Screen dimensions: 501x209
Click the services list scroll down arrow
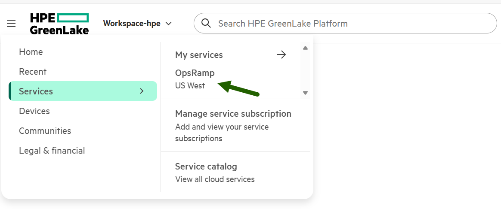[x=305, y=93]
